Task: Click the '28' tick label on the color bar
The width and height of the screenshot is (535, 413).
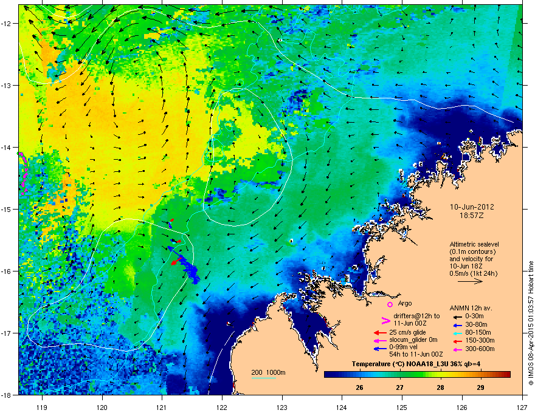Action: 440,387
